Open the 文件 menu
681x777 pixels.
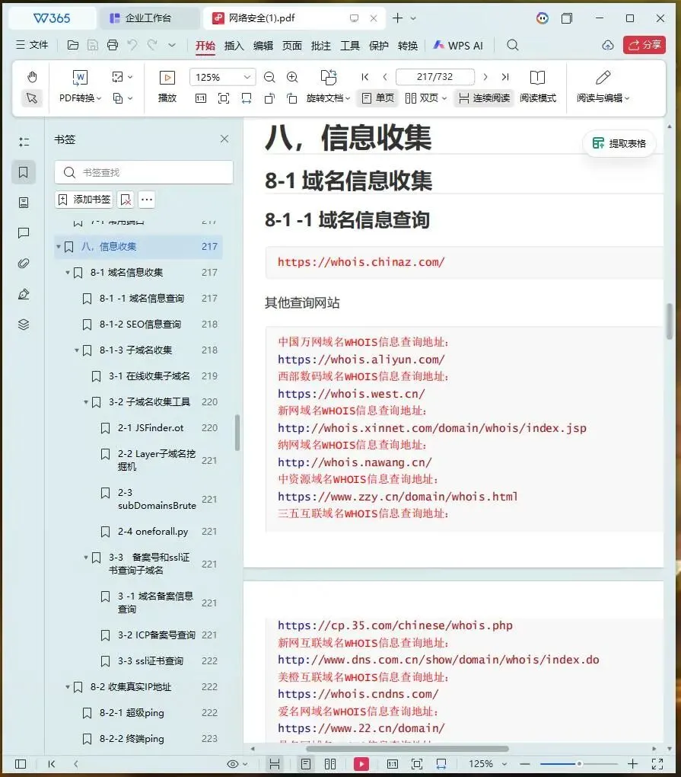pos(32,45)
